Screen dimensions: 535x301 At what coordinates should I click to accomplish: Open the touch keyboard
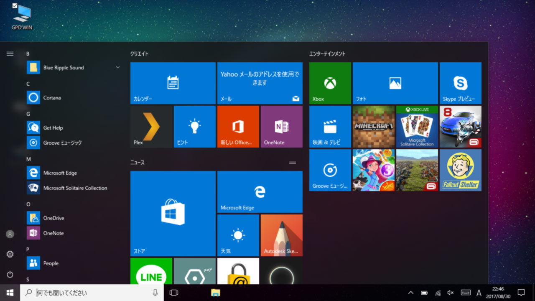point(466,293)
